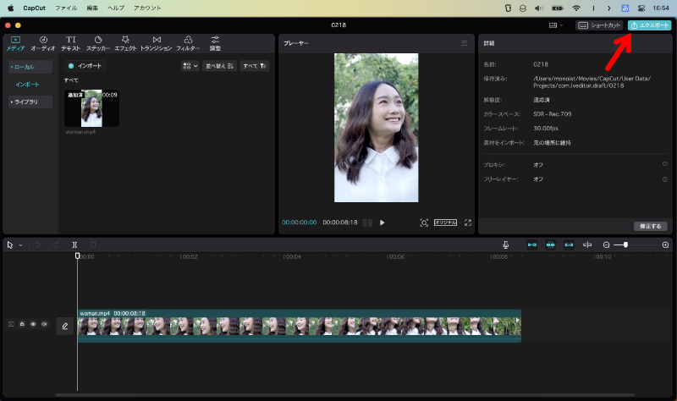This screenshot has width=677, height=401.
Task: Click the track cover edit pencil icon
Action: pyautogui.click(x=65, y=326)
